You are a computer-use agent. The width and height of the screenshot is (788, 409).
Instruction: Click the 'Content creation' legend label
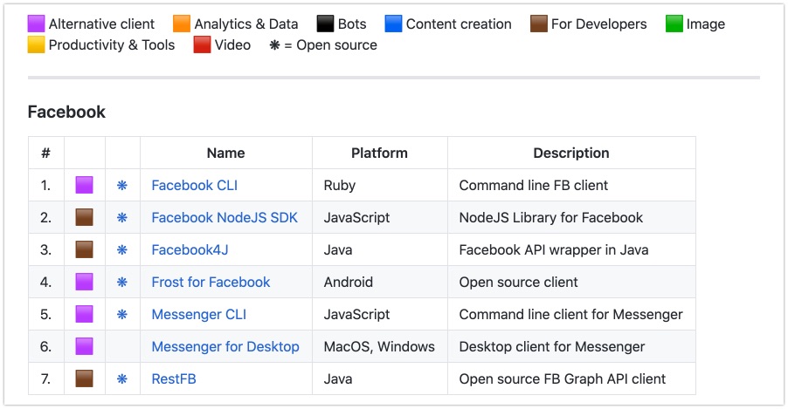point(459,24)
